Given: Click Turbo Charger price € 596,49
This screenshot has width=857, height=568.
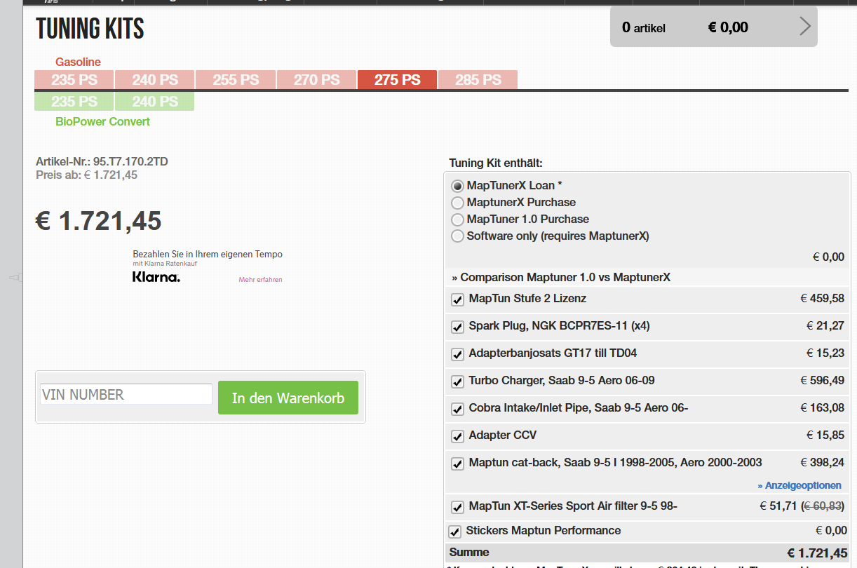Looking at the screenshot, I should click(822, 380).
